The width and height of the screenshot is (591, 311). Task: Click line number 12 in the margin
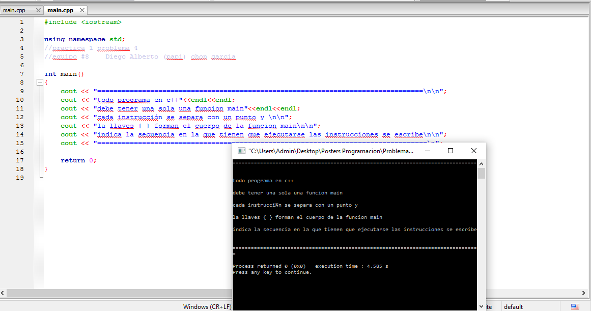21,117
